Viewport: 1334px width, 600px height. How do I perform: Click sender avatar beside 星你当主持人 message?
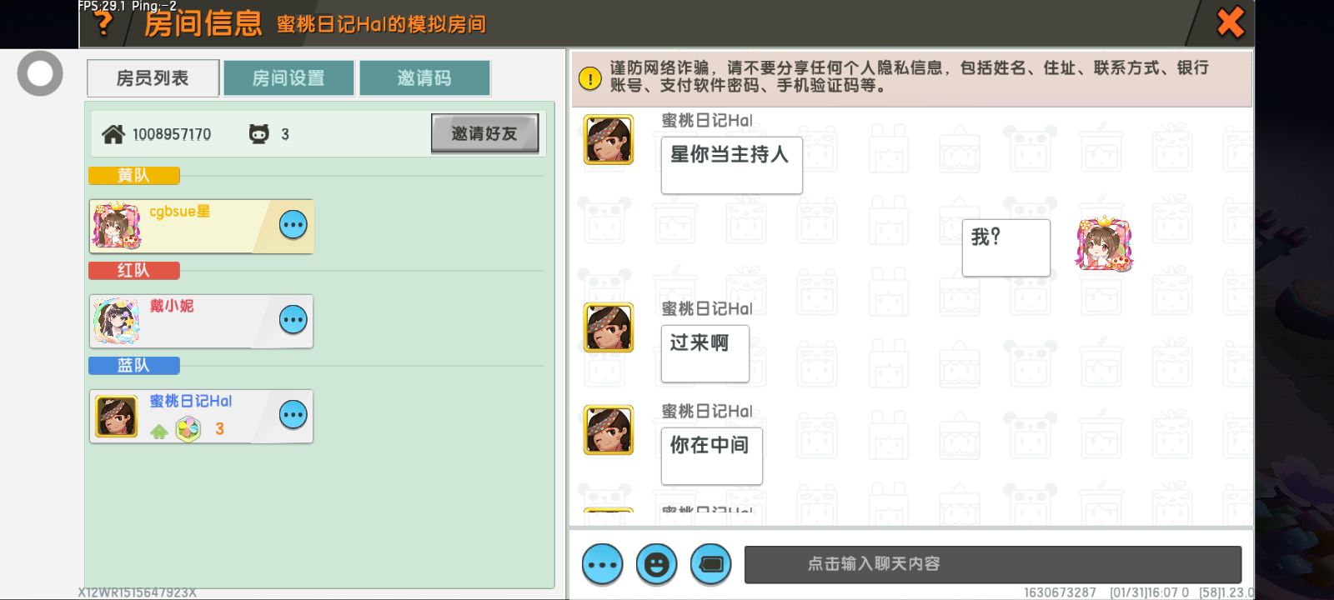609,140
